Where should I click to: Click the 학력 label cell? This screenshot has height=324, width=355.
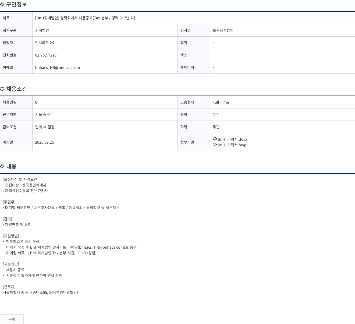point(194,127)
